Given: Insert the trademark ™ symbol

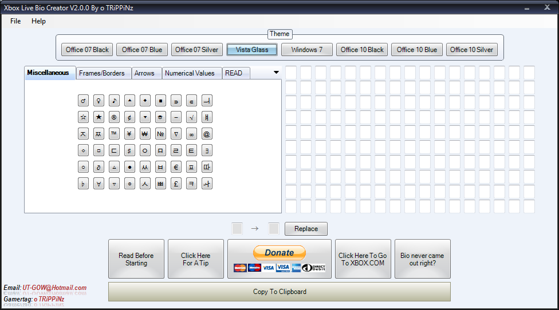Looking at the screenshot, I should pyautogui.click(x=114, y=134).
